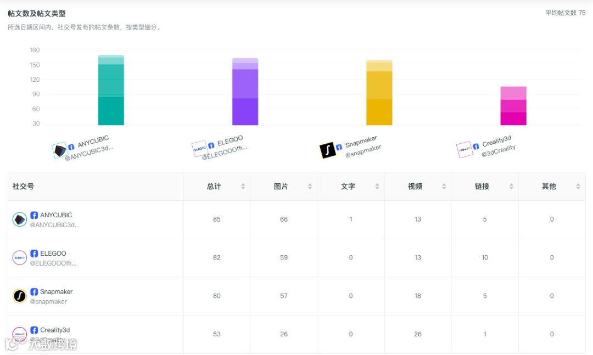Click ELEGOO logo icon below chart
Viewport: 593px width, 355px height.
click(x=199, y=149)
